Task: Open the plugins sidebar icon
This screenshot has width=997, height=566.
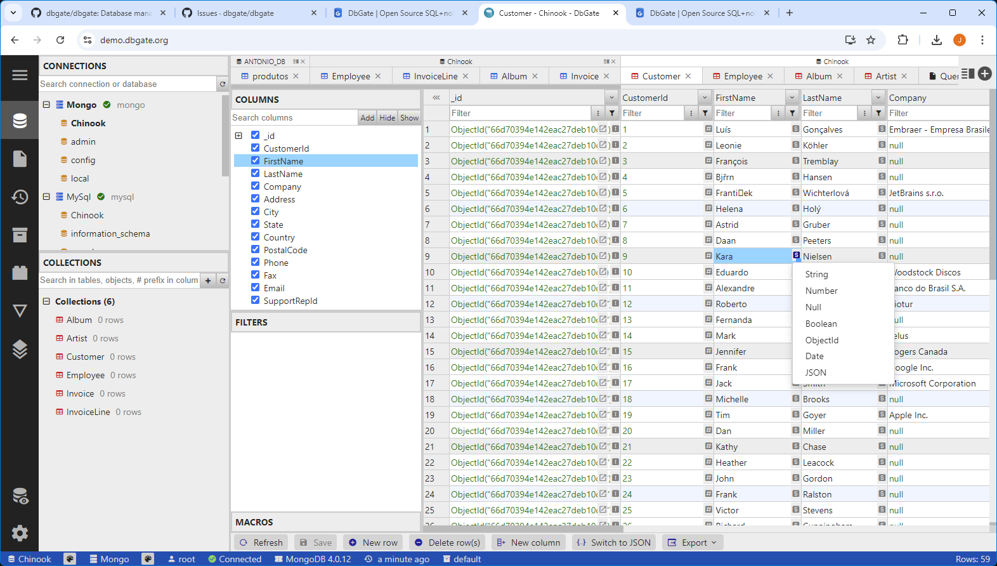Action: (x=20, y=273)
